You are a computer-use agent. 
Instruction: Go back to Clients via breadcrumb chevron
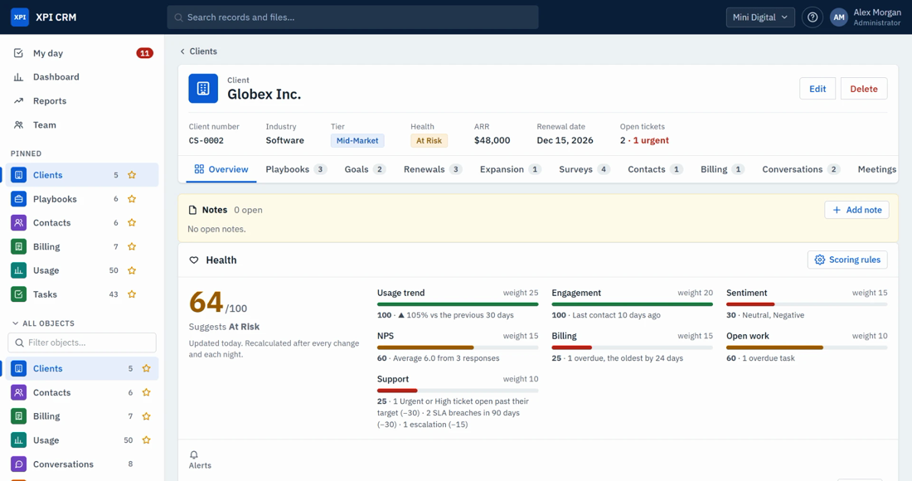click(182, 51)
